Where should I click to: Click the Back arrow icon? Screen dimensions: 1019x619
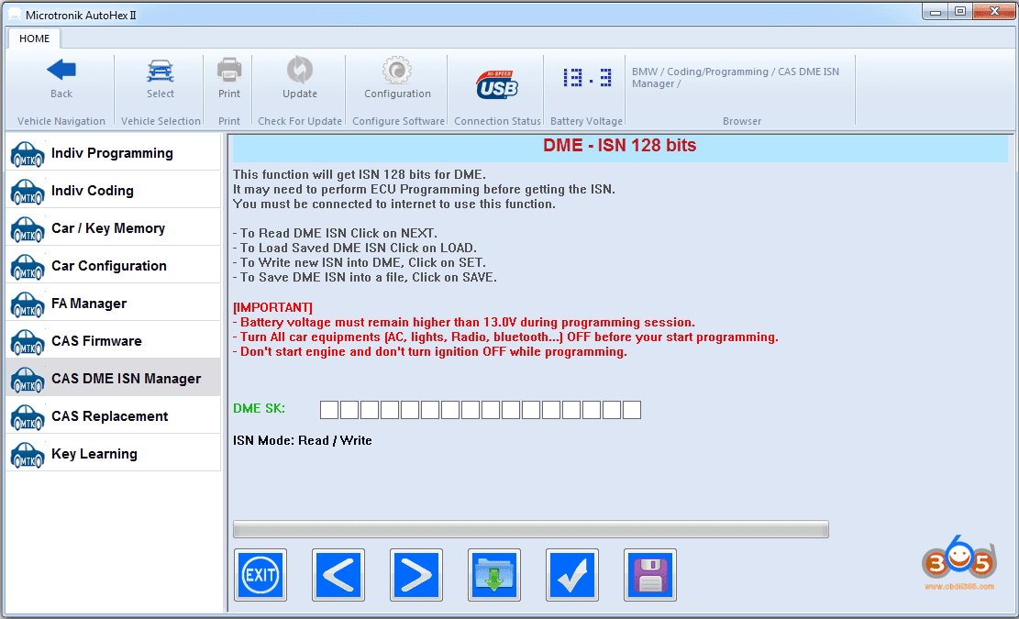point(61,70)
